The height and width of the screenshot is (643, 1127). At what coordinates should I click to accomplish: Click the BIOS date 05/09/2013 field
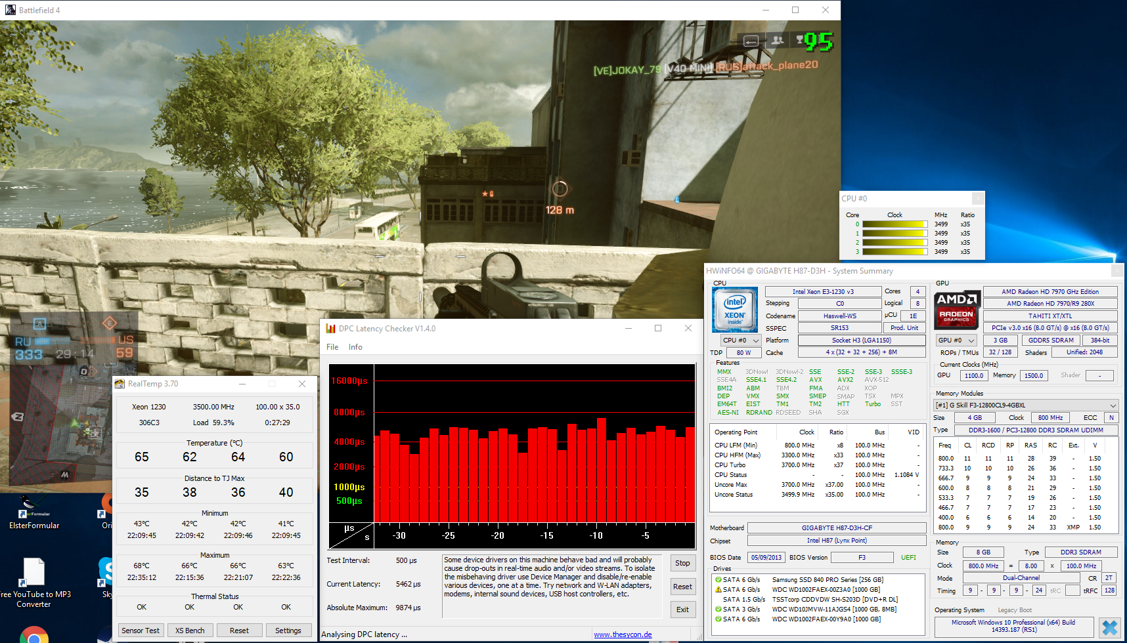766,558
